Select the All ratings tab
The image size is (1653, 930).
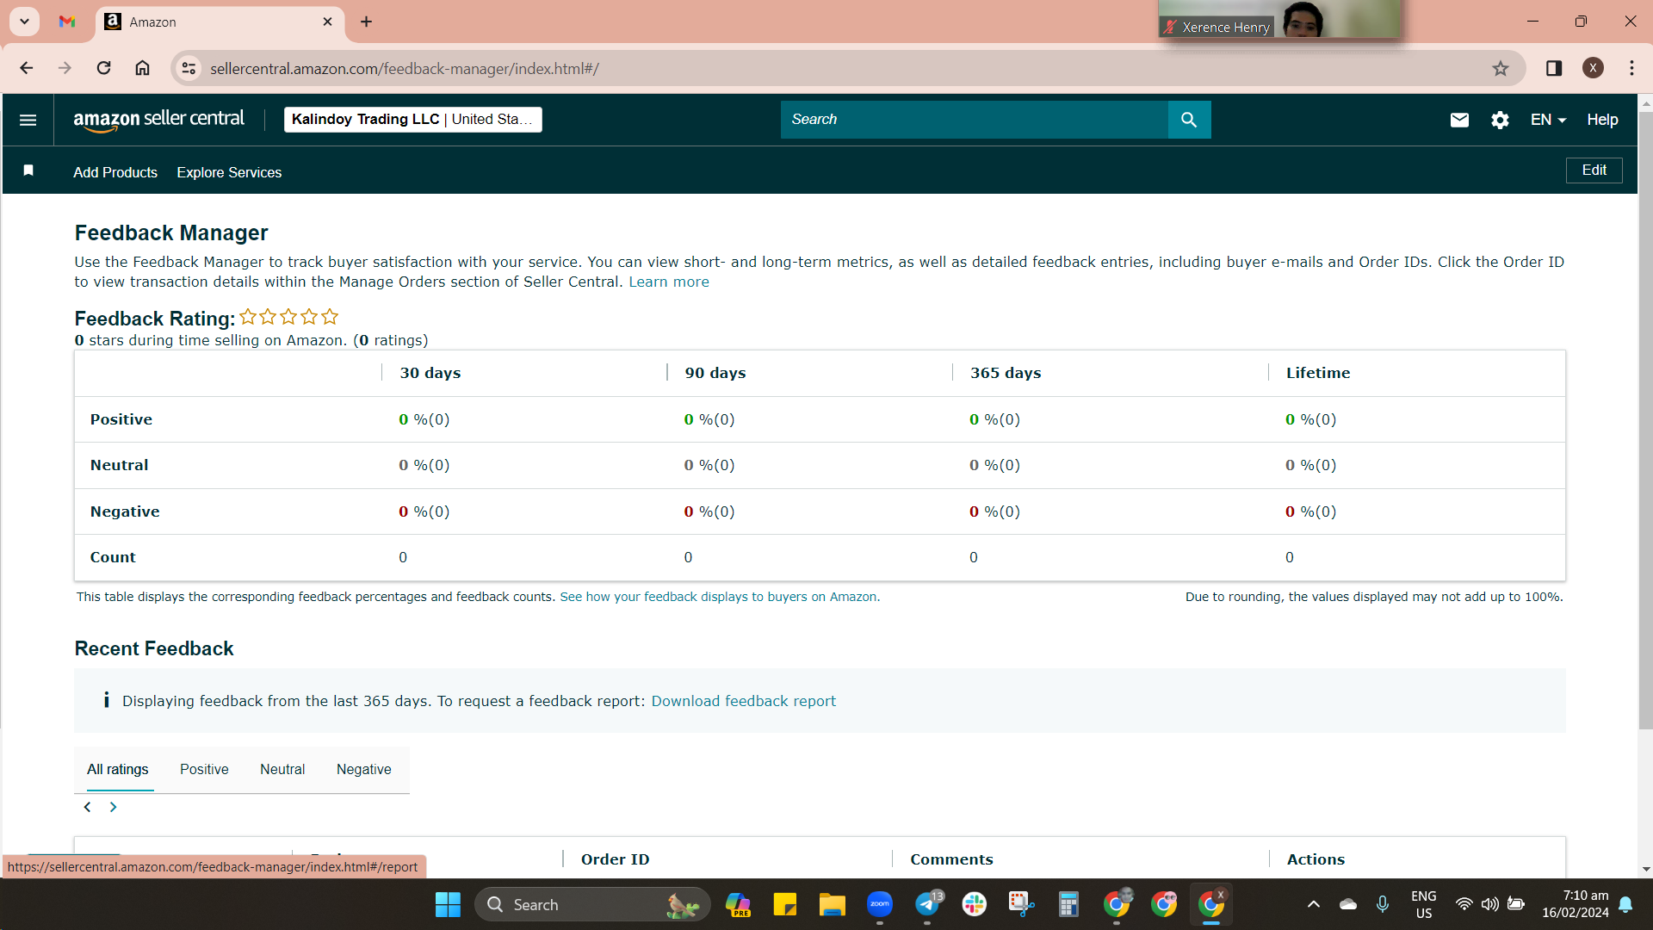117,769
